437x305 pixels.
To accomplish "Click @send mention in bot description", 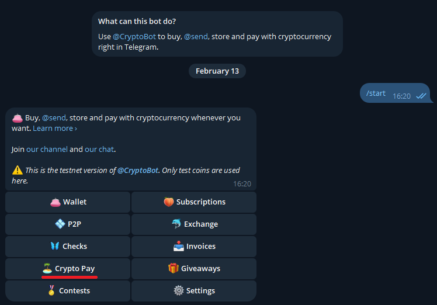I will (x=194, y=37).
